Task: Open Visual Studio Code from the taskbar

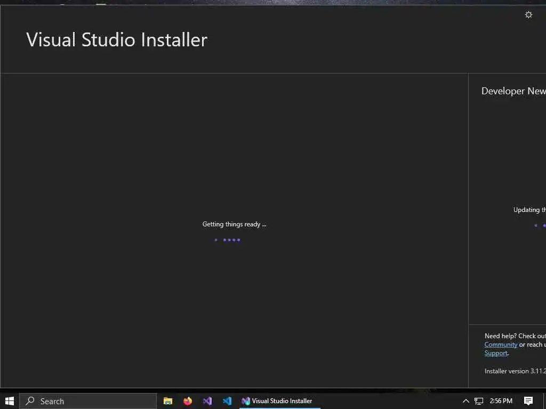Action: (227, 401)
